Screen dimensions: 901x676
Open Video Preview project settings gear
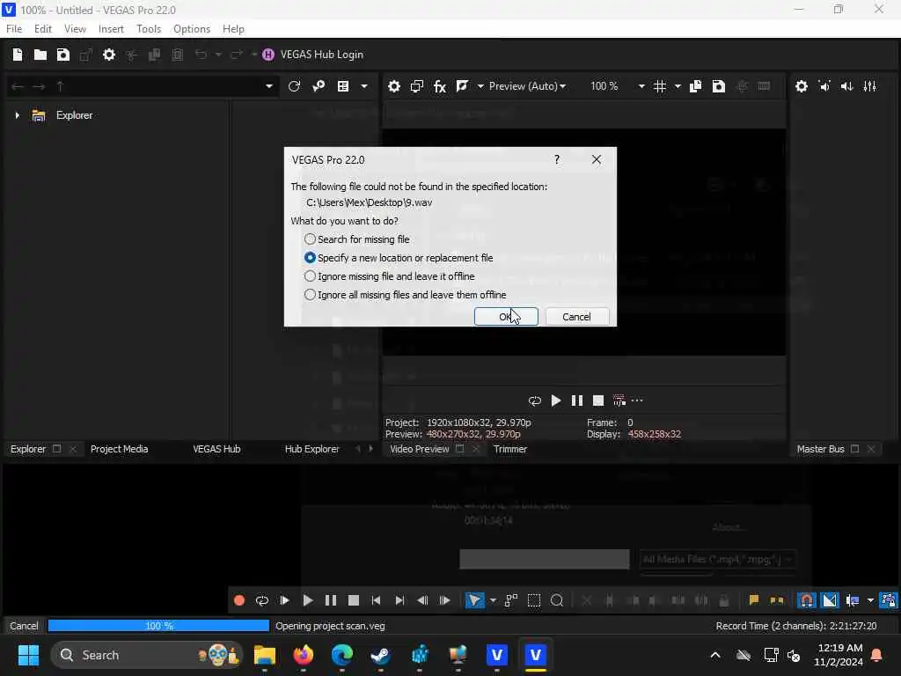click(394, 86)
